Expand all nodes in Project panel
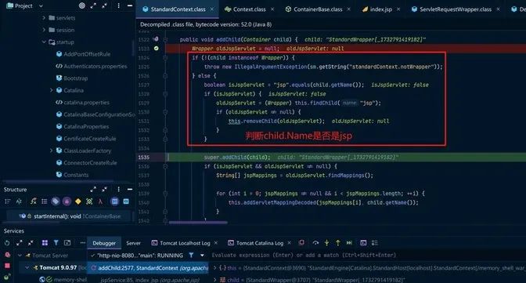The width and height of the screenshot is (526, 283). [93, 5]
